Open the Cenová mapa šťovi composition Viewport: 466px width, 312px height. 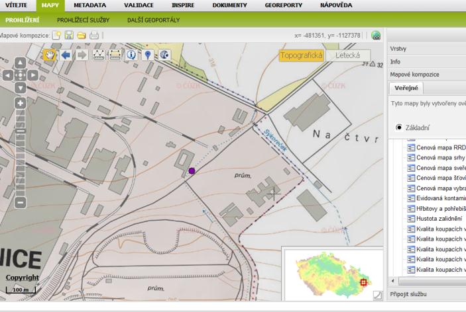441,178
